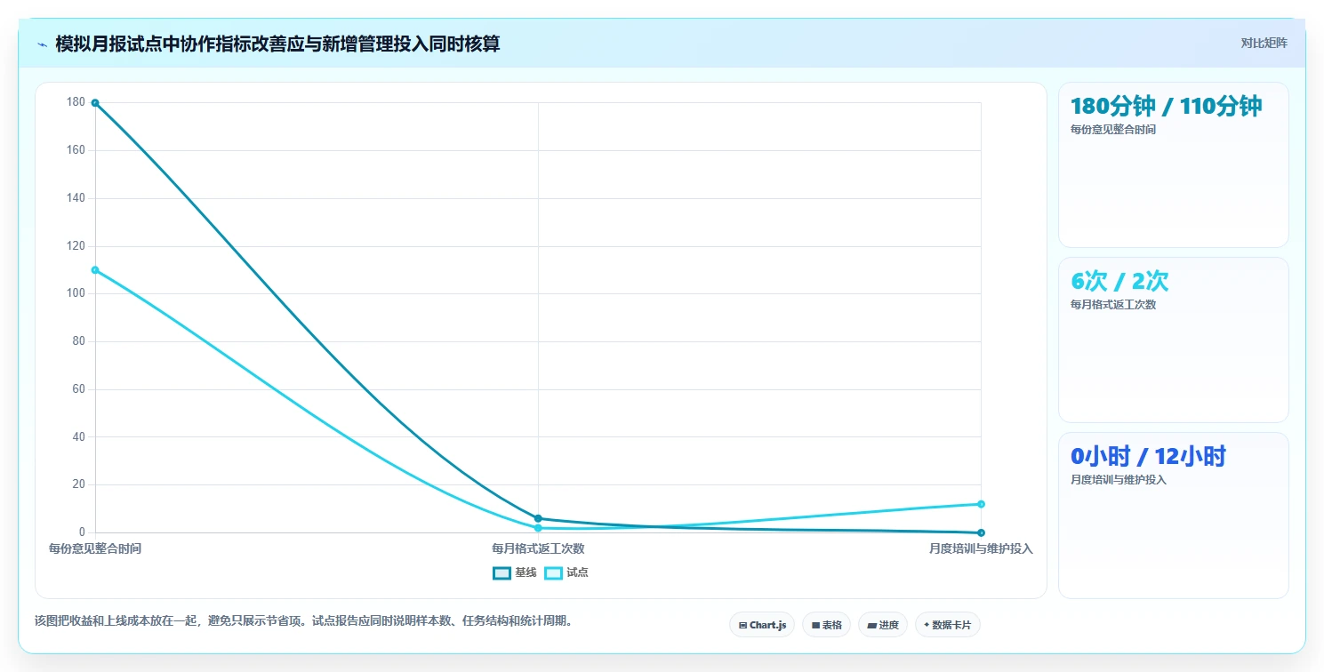The height and width of the screenshot is (672, 1324).
Task: Click the 6次 / 2次 card value
Action: coord(1119,281)
